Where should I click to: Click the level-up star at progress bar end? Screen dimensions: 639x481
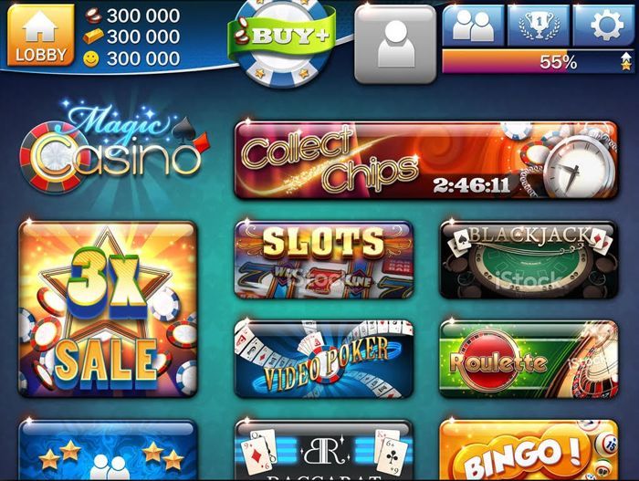tap(626, 62)
